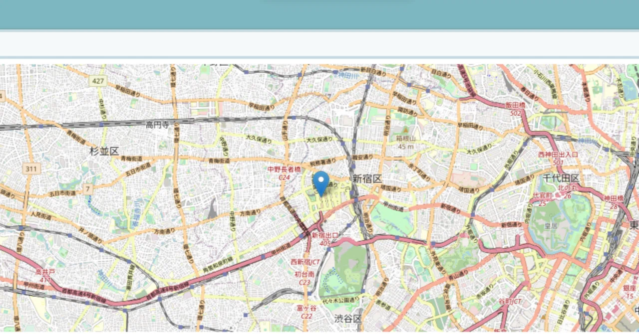The height and width of the screenshot is (334, 639).
Task: Click the 新宿区 ward label
Action: pyautogui.click(x=367, y=178)
